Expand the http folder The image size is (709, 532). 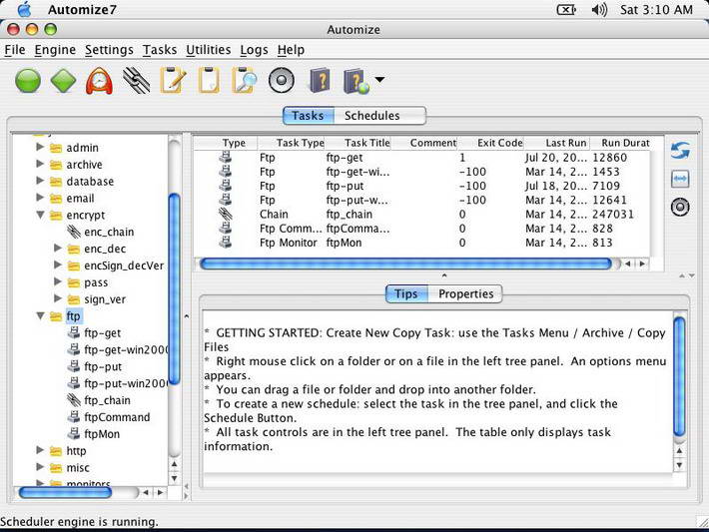(x=41, y=451)
